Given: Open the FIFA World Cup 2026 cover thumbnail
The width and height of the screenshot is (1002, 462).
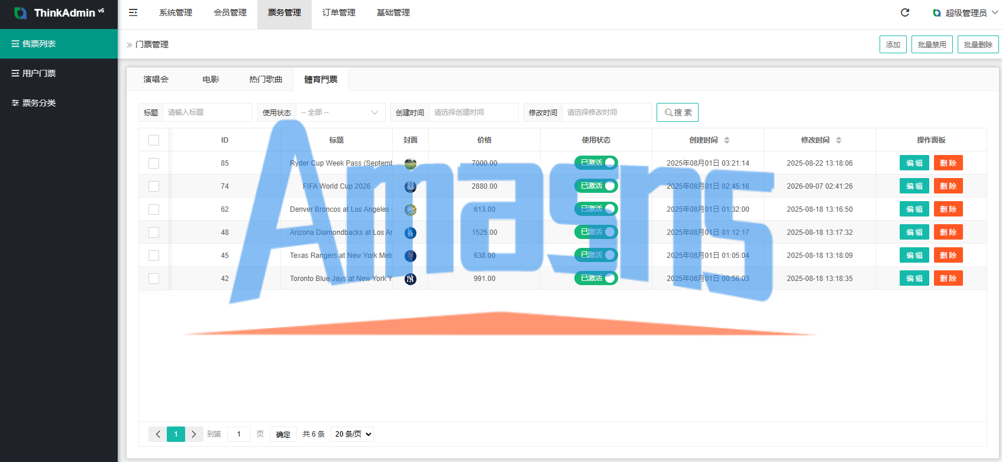Looking at the screenshot, I should click(411, 187).
